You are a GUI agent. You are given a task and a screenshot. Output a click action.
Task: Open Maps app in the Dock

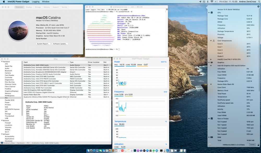point(107,150)
